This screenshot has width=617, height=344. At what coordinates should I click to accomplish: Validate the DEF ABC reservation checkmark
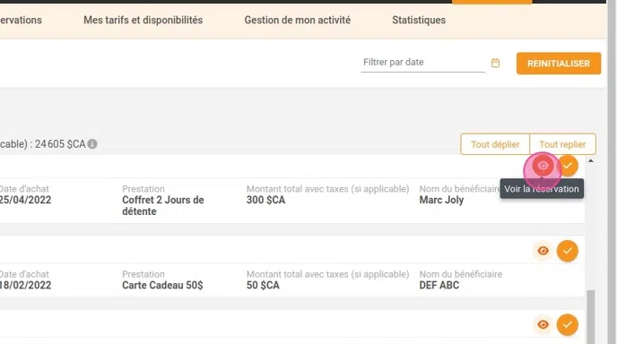pyautogui.click(x=568, y=251)
